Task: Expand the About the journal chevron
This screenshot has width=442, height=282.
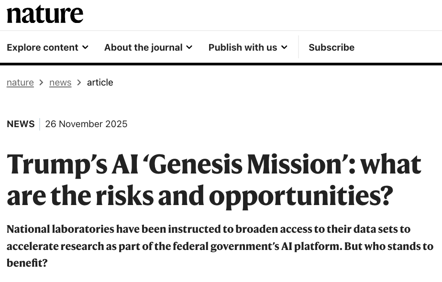Action: tap(189, 47)
